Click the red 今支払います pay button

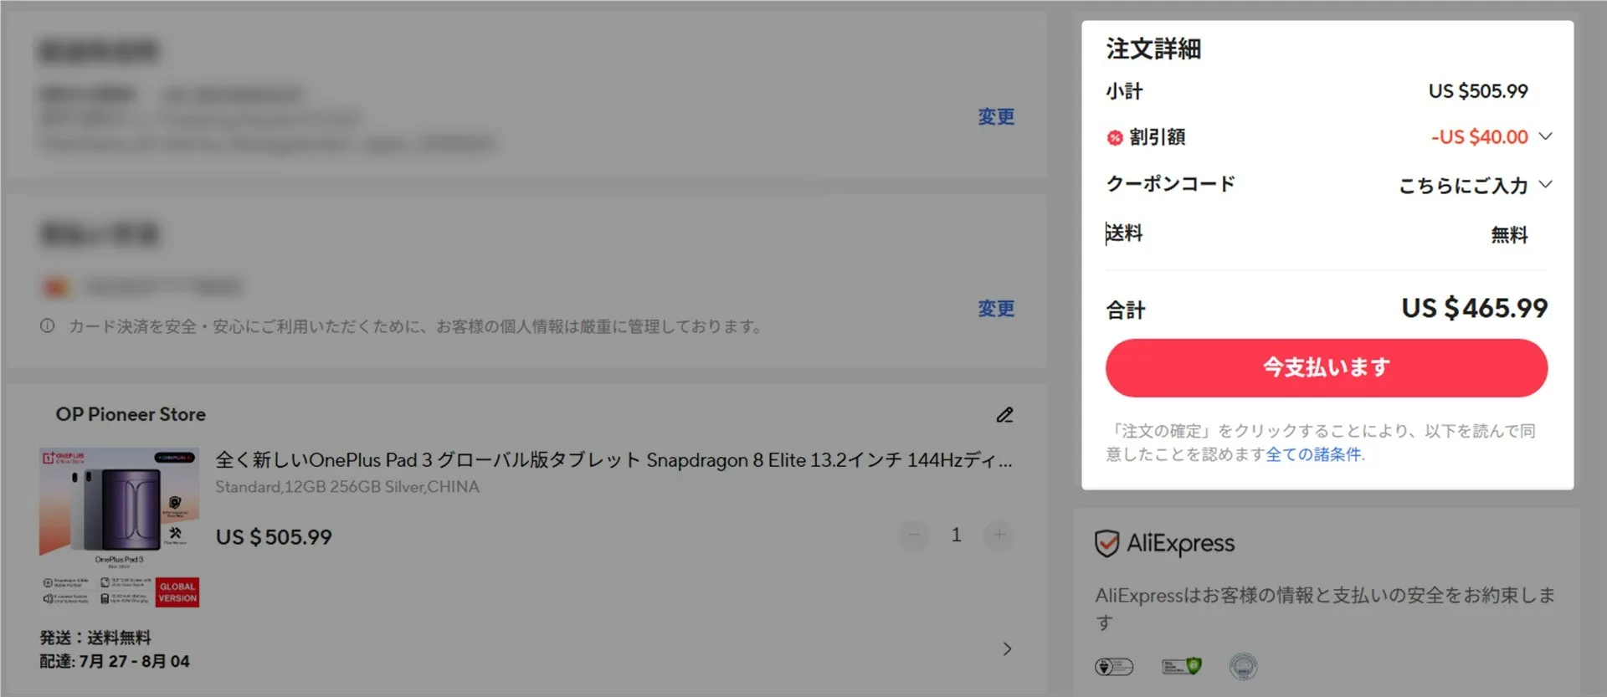coord(1326,368)
